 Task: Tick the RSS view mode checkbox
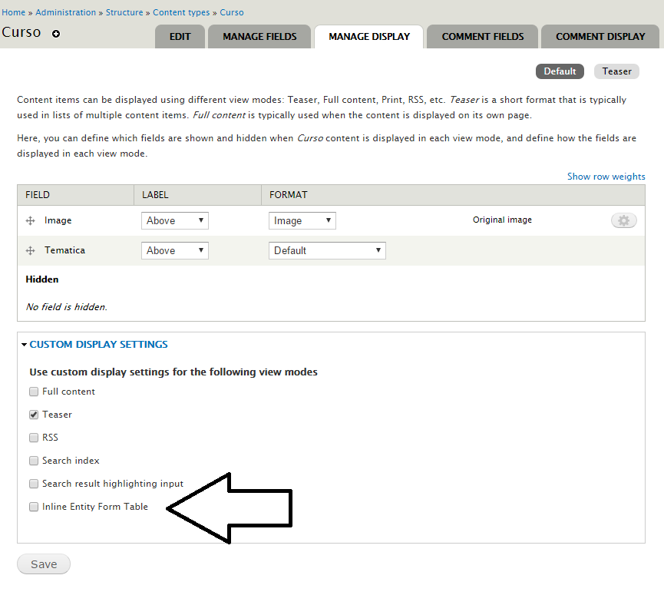click(34, 438)
